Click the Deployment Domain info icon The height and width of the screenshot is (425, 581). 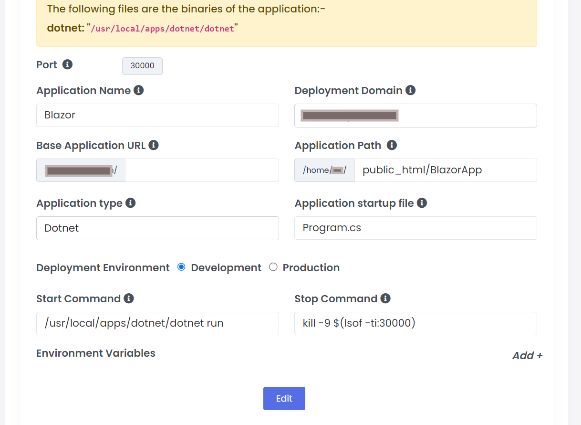pyautogui.click(x=410, y=90)
